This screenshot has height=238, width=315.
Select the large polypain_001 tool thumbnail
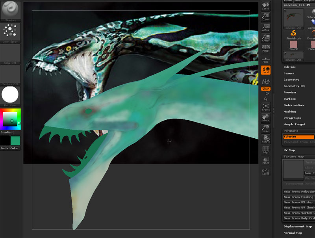(293, 19)
